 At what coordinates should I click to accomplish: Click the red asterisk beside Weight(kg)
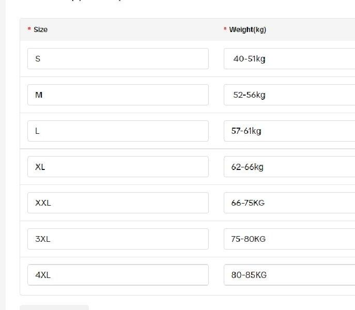click(x=225, y=29)
